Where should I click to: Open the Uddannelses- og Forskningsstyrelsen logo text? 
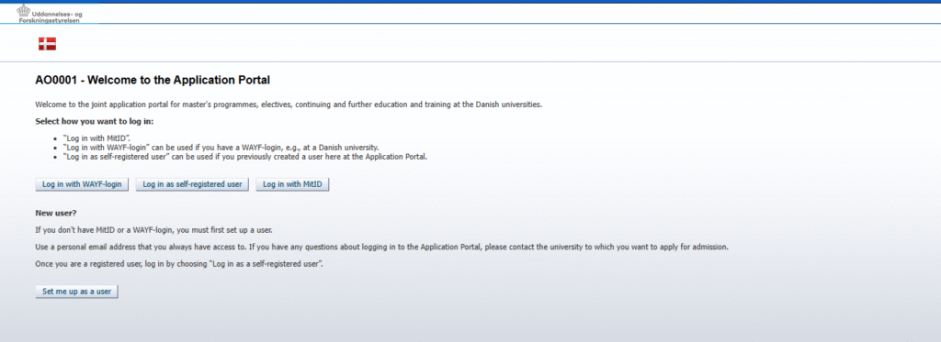point(54,17)
